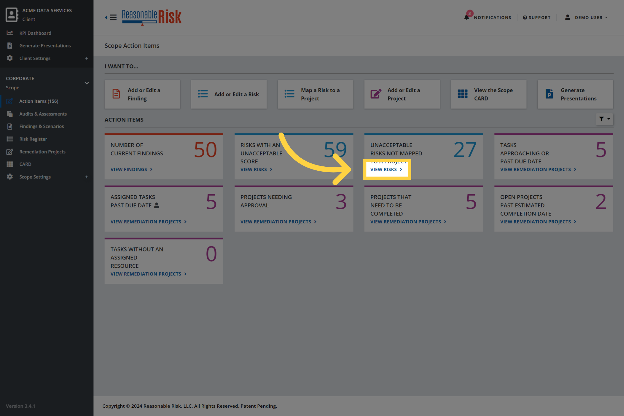Click the Remediation Projects sidebar icon
Image resolution: width=624 pixels, height=416 pixels.
coord(10,152)
